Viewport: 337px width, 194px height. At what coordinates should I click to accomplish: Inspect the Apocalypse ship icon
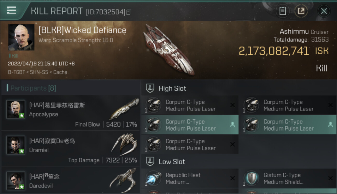click(x=124, y=109)
